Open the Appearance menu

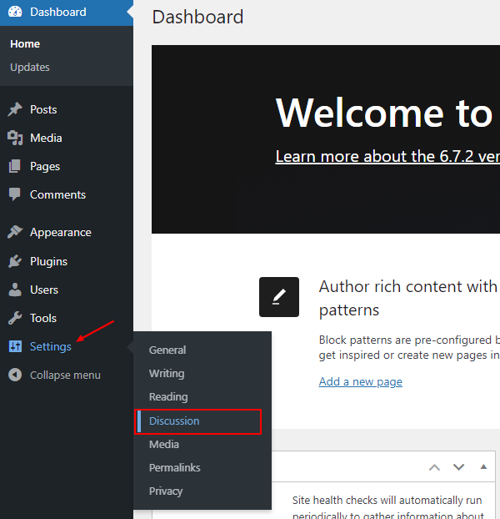tap(61, 232)
